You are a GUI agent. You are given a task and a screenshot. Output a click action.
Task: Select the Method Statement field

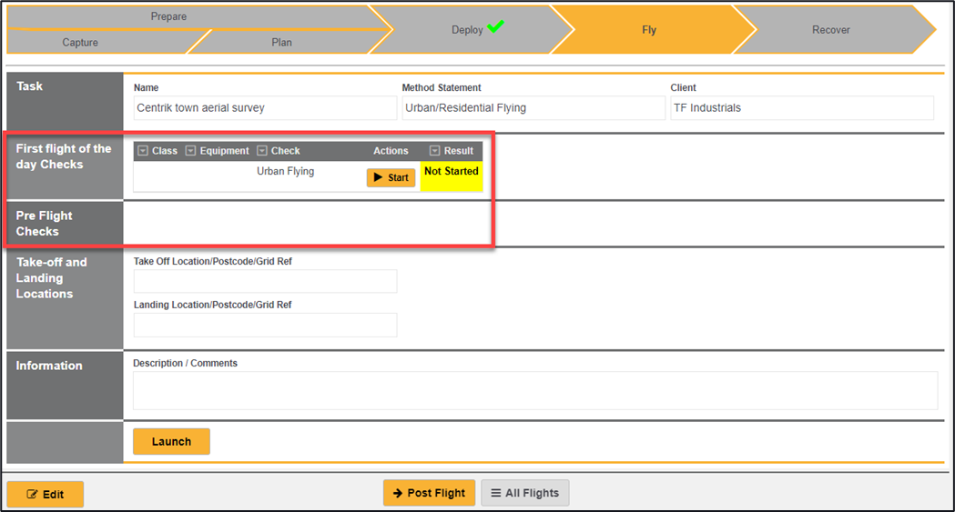coord(533,107)
